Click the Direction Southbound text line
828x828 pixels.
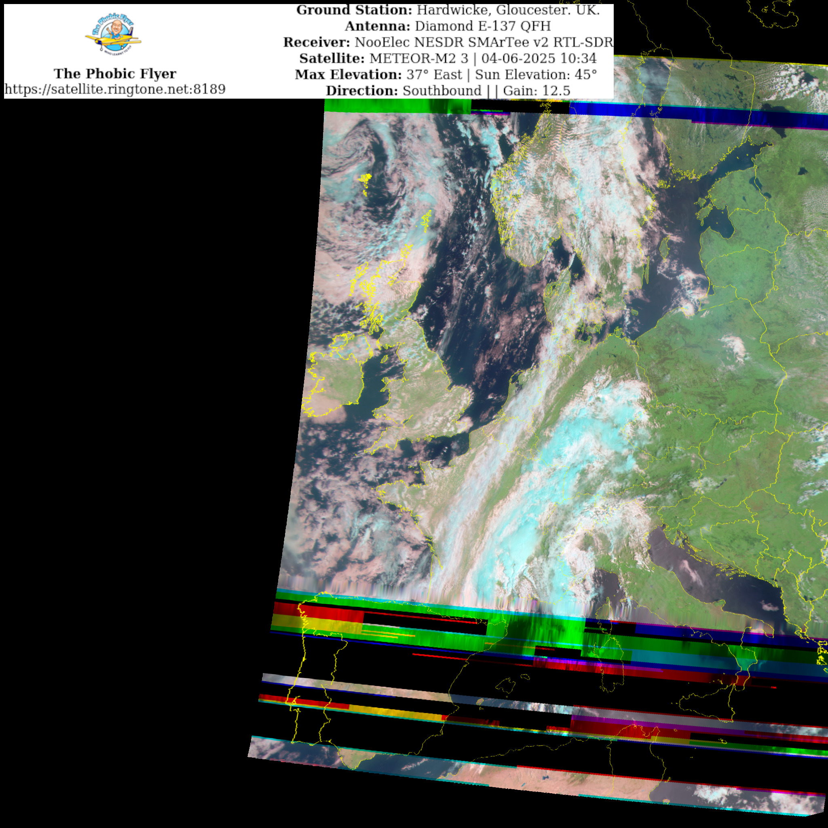(x=448, y=91)
